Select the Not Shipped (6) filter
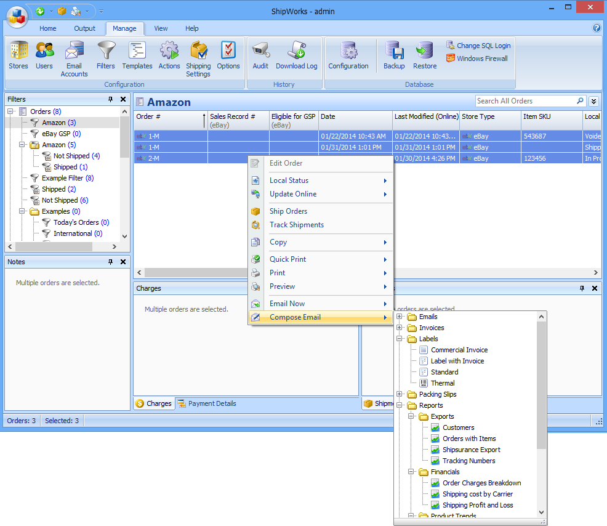The width and height of the screenshot is (607, 526). coord(65,200)
